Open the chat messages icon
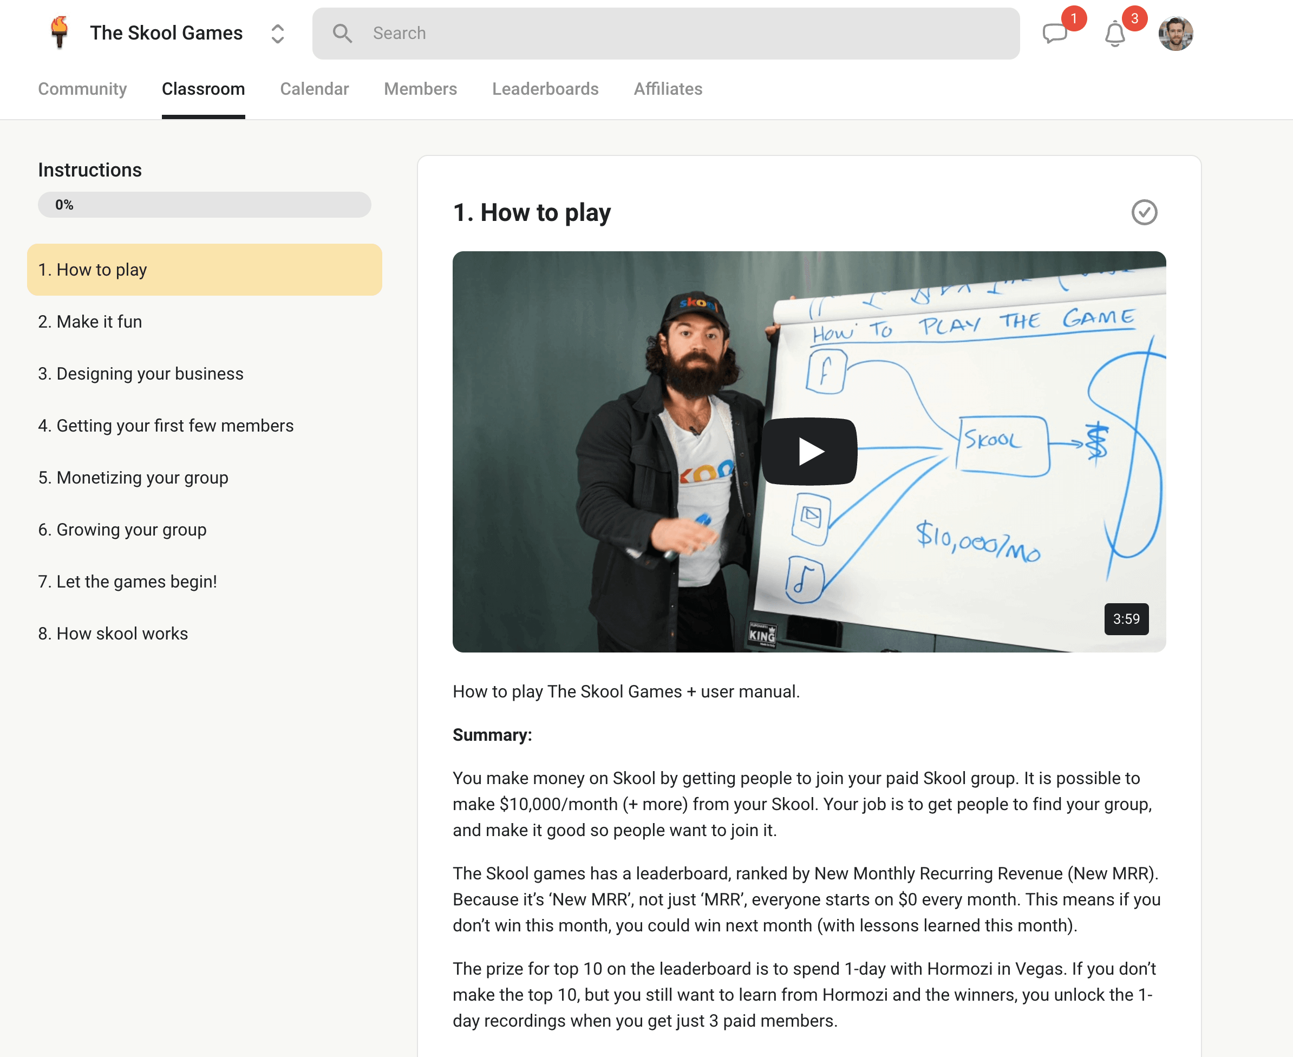The width and height of the screenshot is (1293, 1057). click(x=1054, y=34)
